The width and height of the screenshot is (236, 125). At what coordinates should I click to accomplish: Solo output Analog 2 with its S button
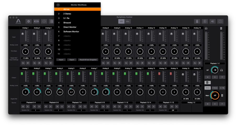point(39,107)
